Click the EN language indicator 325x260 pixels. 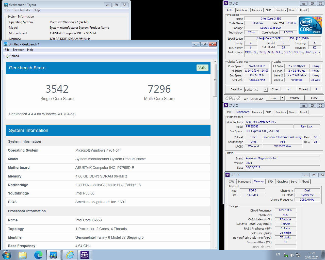(278, 254)
